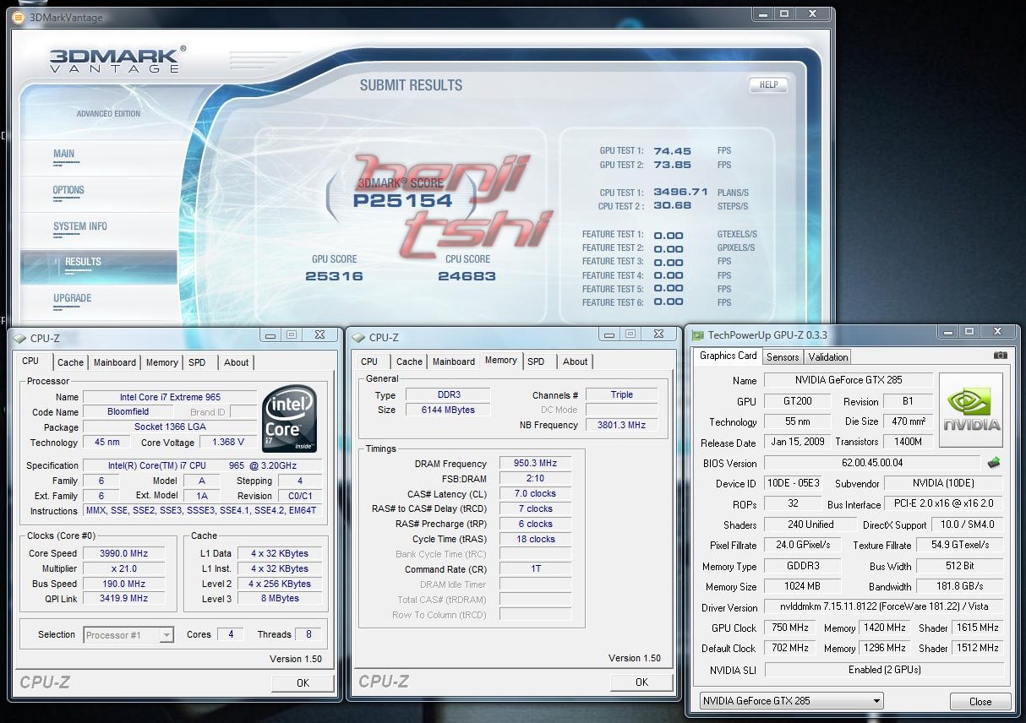Switch to CPU tab in CPU-Z Memory window
1026x723 pixels.
click(369, 361)
